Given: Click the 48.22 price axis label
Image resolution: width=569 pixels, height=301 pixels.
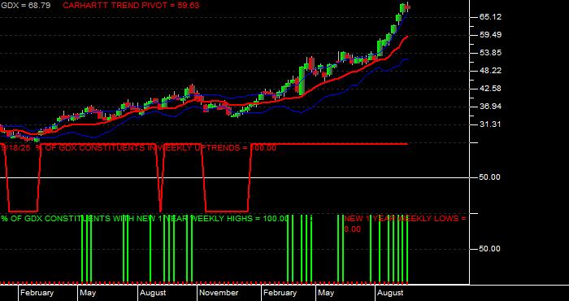Looking at the screenshot, I should coord(490,71).
